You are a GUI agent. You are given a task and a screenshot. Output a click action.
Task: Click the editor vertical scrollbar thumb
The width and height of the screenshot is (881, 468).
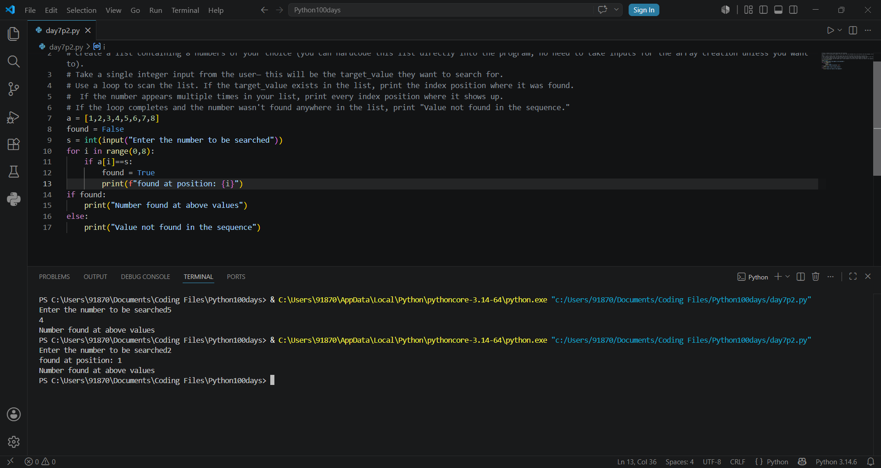pos(877,118)
